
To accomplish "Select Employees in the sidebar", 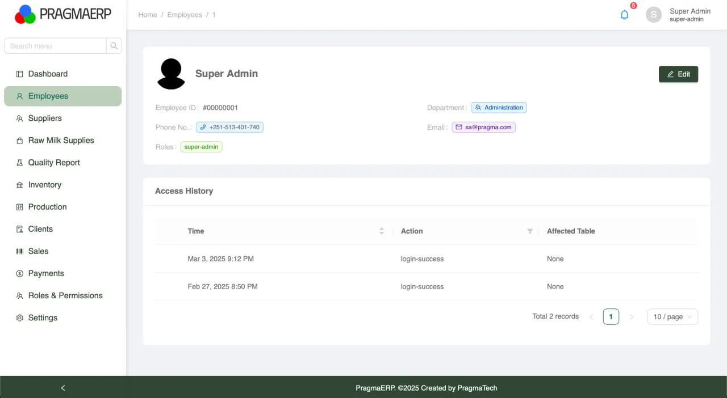I will click(x=62, y=96).
